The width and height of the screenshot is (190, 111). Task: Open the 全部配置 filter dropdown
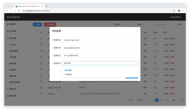click(x=123, y=24)
